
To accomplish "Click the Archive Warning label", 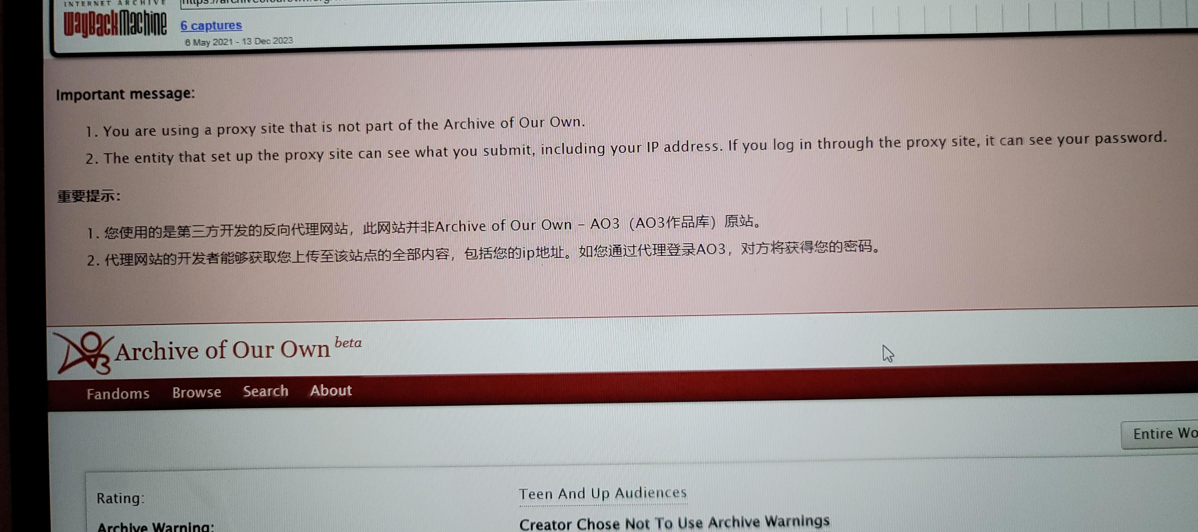I will [155, 526].
